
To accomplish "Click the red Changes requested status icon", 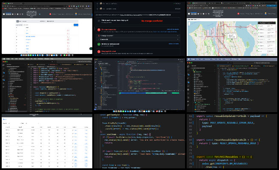I will click(x=98, y=30).
